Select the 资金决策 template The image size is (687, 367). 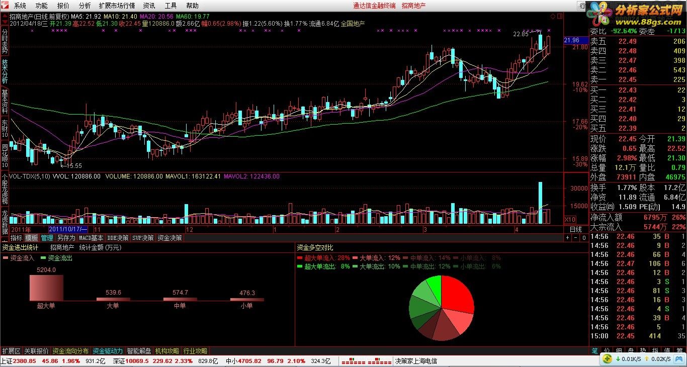170,238
